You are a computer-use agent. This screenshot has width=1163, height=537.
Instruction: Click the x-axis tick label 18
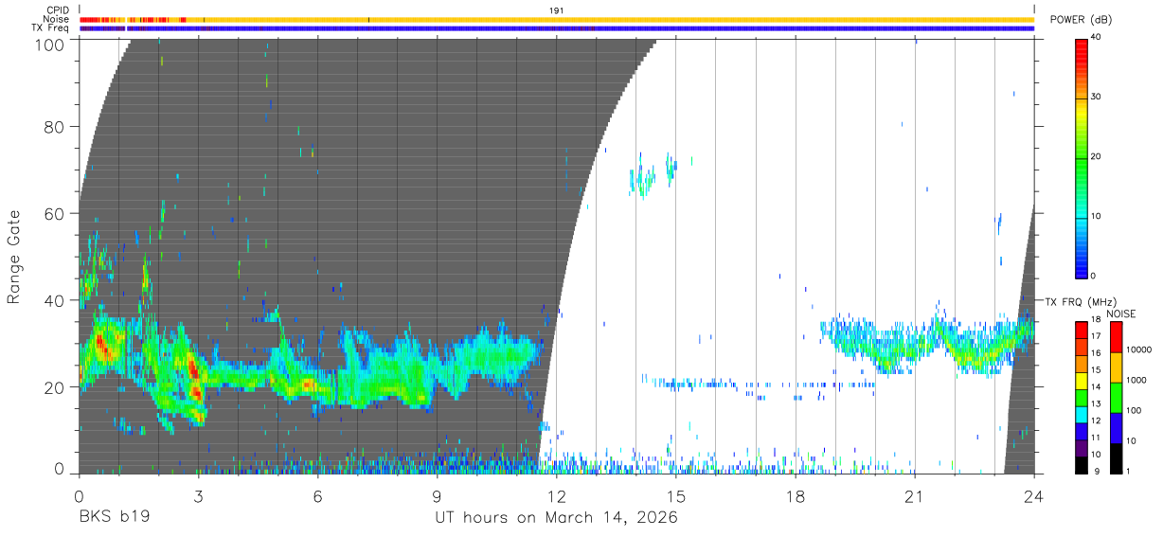pyautogui.click(x=795, y=496)
